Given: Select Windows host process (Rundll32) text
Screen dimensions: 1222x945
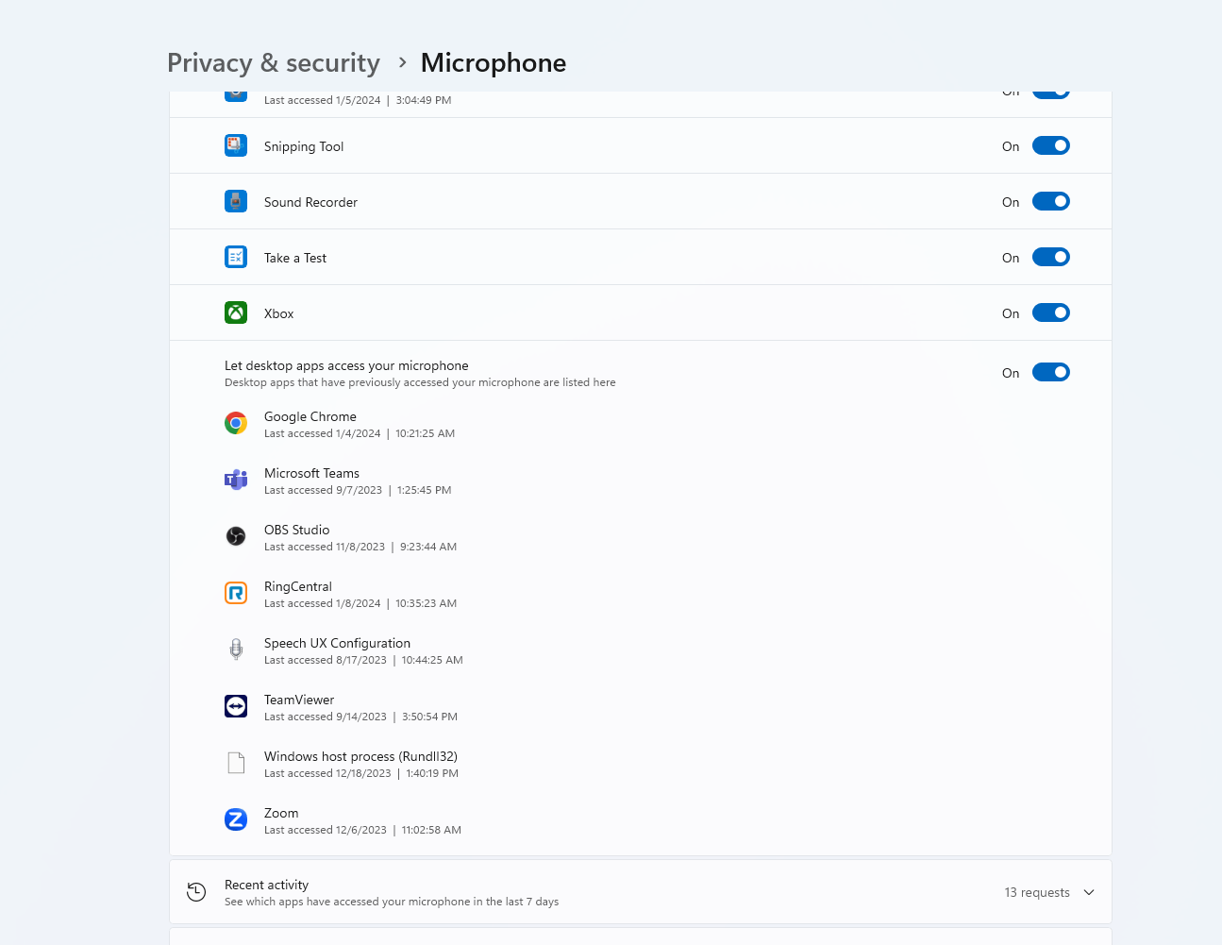Looking at the screenshot, I should [360, 756].
